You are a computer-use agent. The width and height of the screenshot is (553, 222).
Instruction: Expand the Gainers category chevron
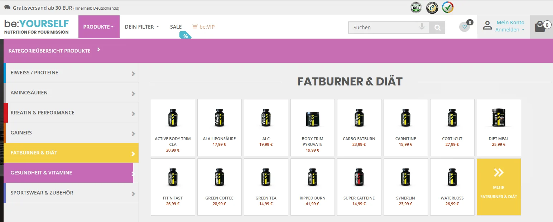(x=133, y=134)
